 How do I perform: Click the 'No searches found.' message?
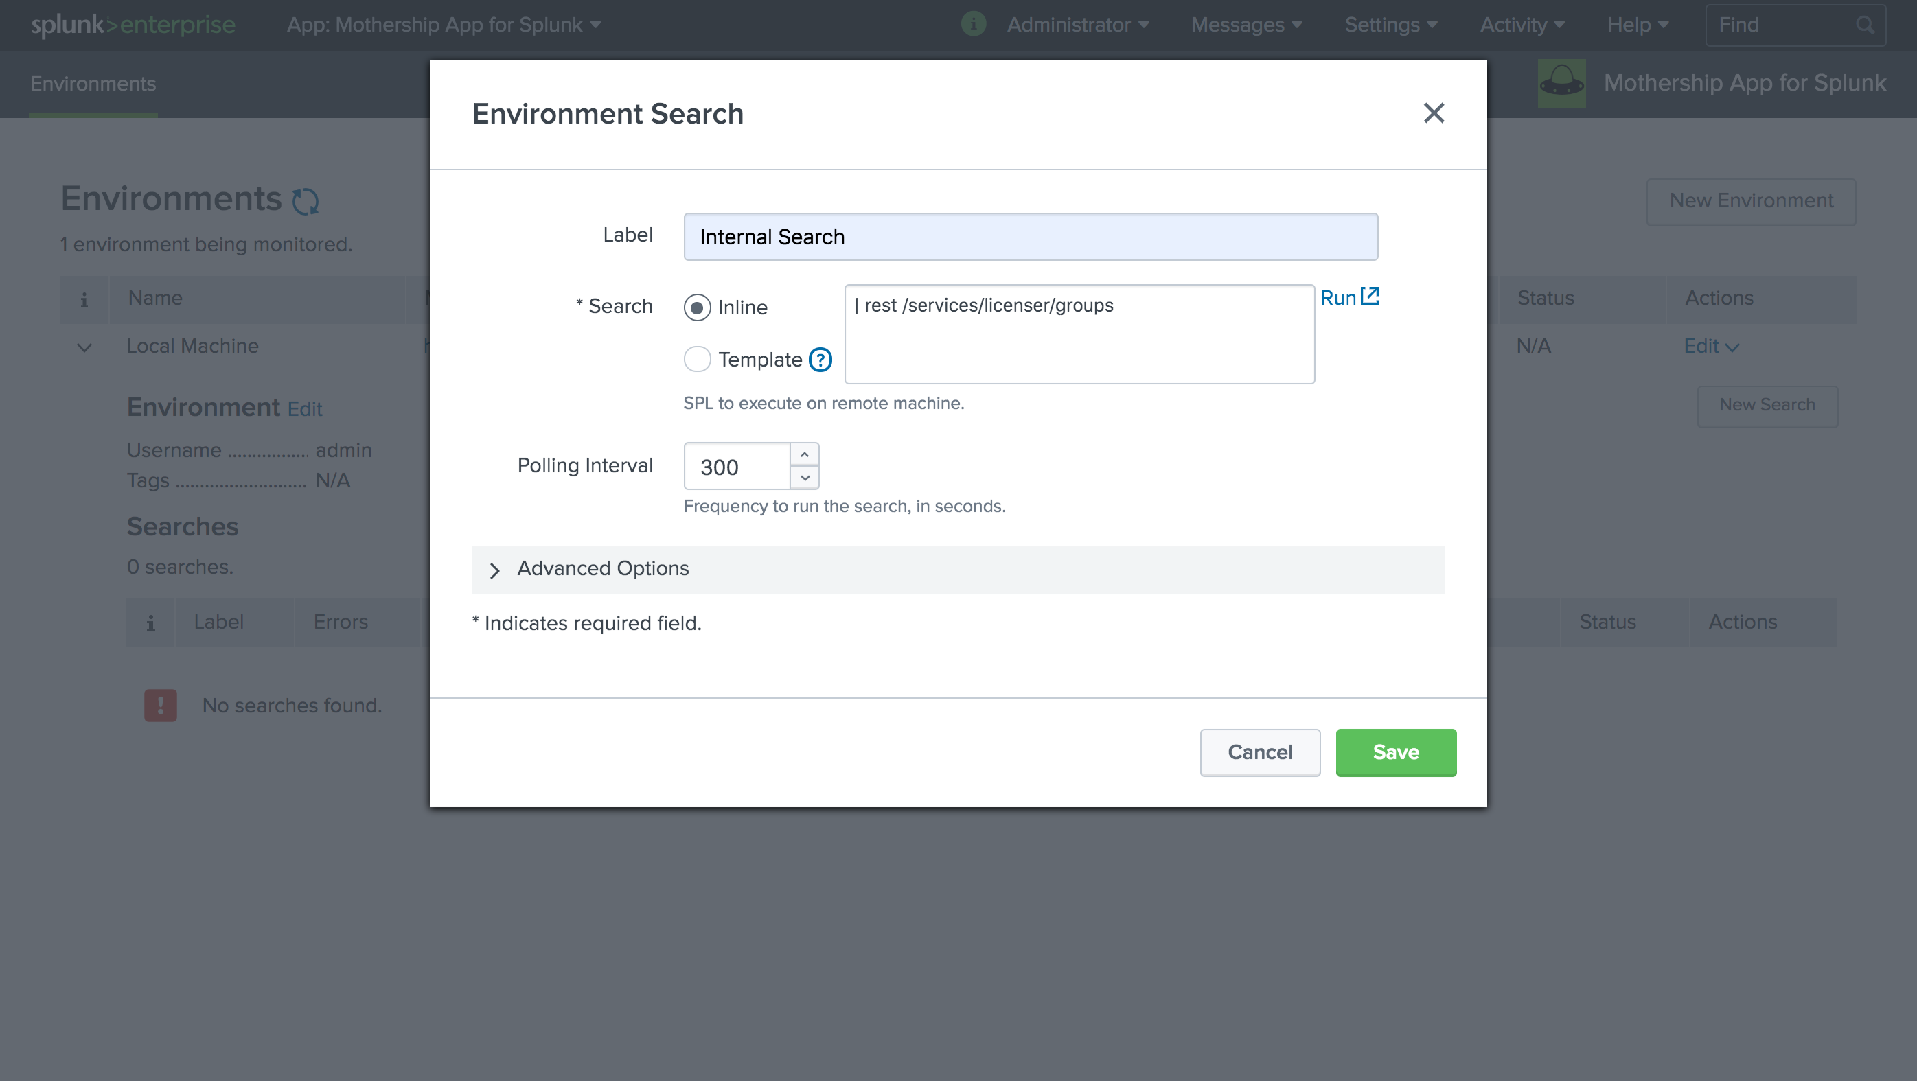(292, 706)
